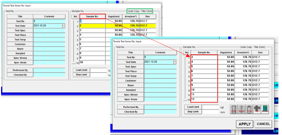Click Size D12.7 in rear dialog row 1

(148, 21)
